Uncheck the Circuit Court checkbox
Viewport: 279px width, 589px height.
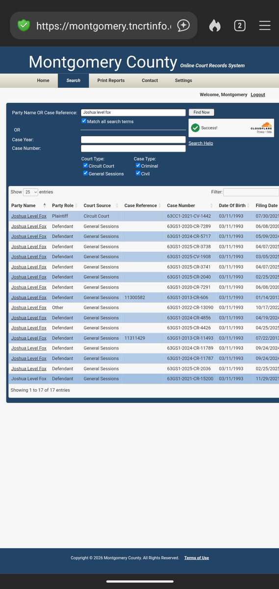pos(86,165)
